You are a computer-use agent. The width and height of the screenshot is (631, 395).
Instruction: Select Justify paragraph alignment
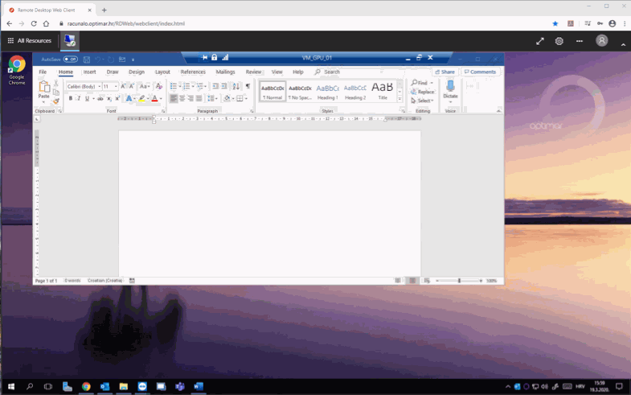click(x=199, y=98)
